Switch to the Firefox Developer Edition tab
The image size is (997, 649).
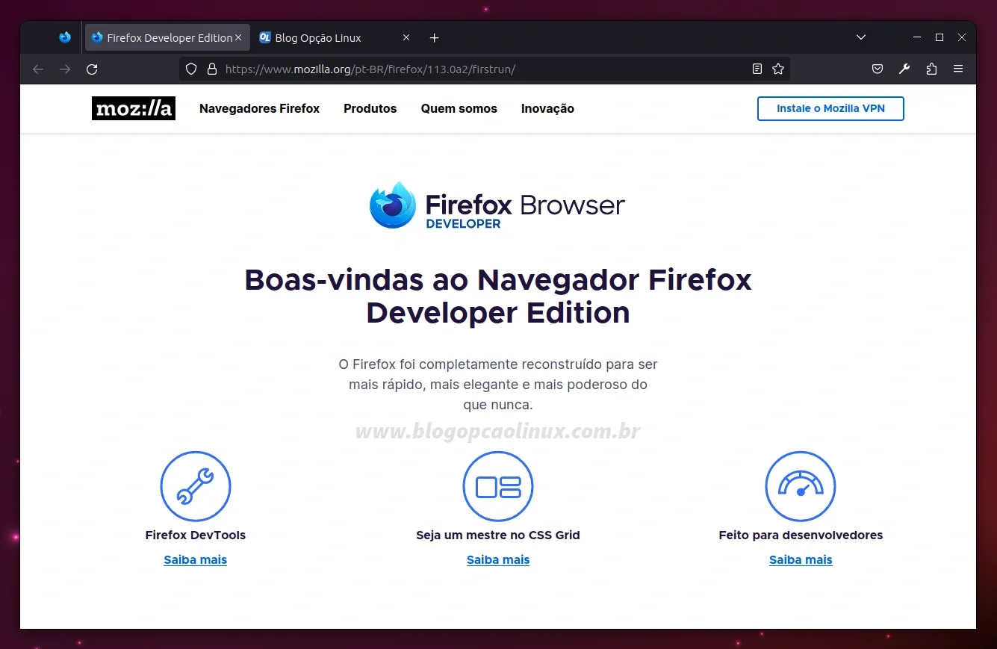click(x=167, y=37)
